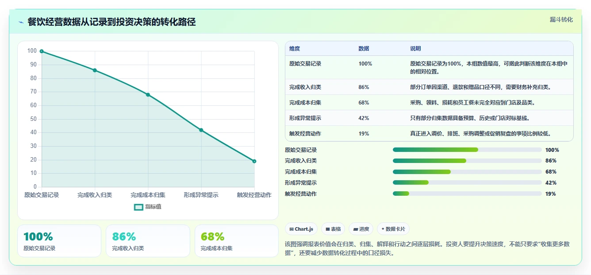Click the 形成异常提示 x-axis label in chart
The image size is (591, 275).
pyautogui.click(x=201, y=195)
